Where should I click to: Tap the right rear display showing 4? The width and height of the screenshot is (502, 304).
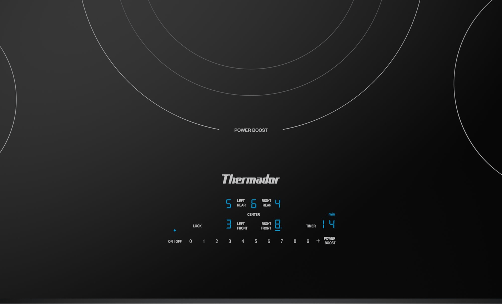278,204
